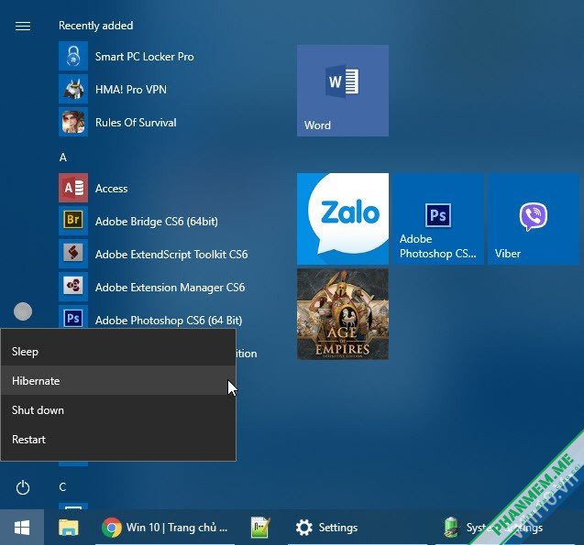The image size is (584, 545).
Task: Click the HMA! Pro VPN icon
Action: click(73, 89)
